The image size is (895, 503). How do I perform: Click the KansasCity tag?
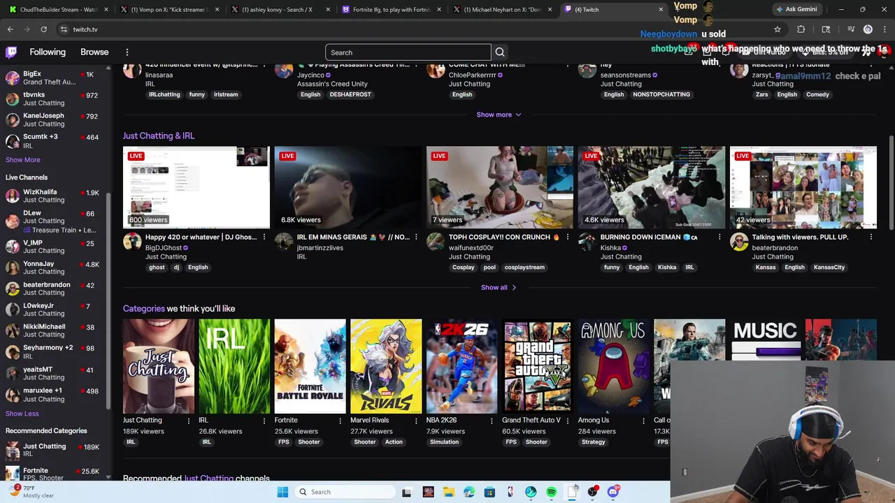tap(829, 267)
